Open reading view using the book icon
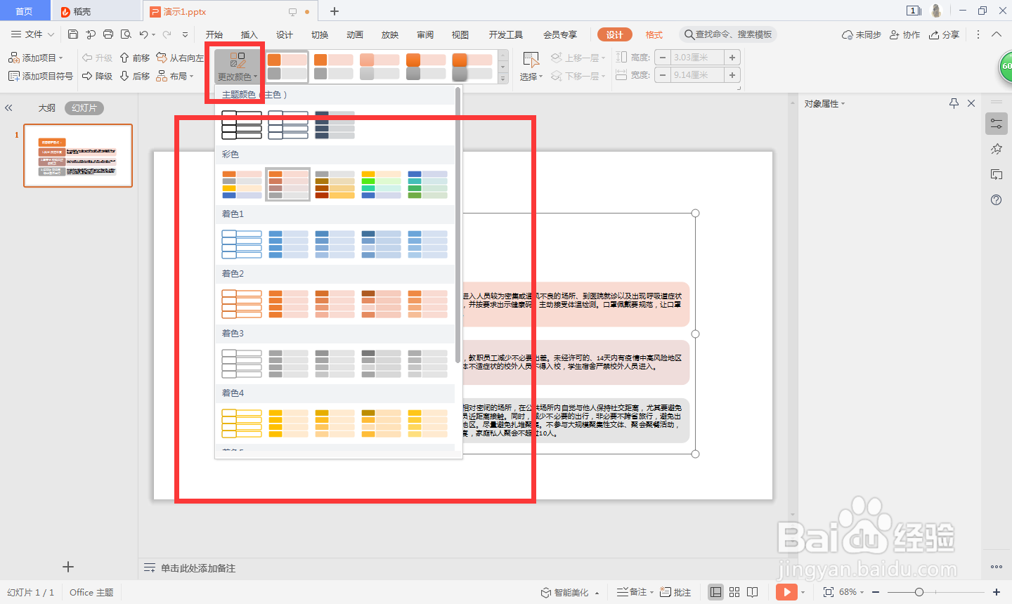Image resolution: width=1012 pixels, height=604 pixels. pyautogui.click(x=752, y=592)
